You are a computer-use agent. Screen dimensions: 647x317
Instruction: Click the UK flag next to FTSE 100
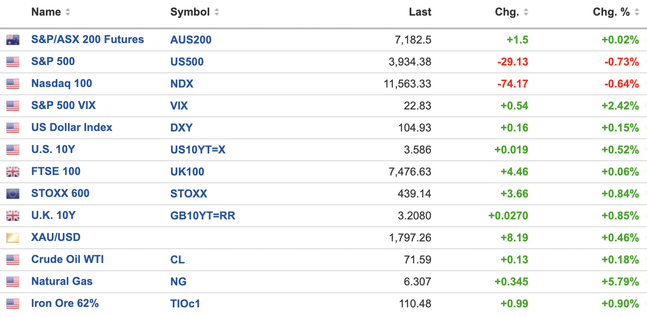click(13, 172)
